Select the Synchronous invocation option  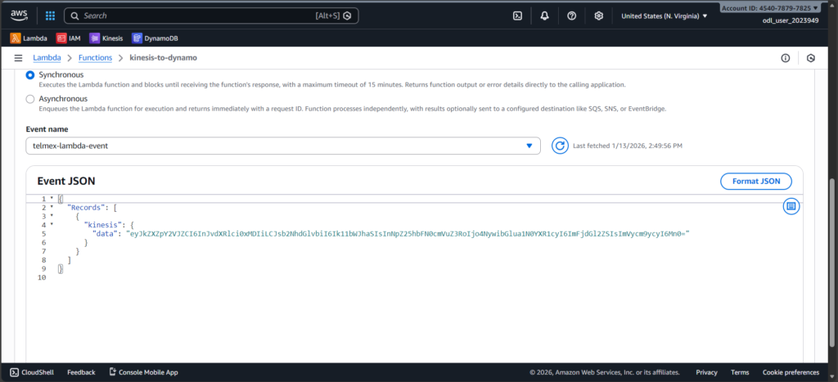click(x=30, y=75)
